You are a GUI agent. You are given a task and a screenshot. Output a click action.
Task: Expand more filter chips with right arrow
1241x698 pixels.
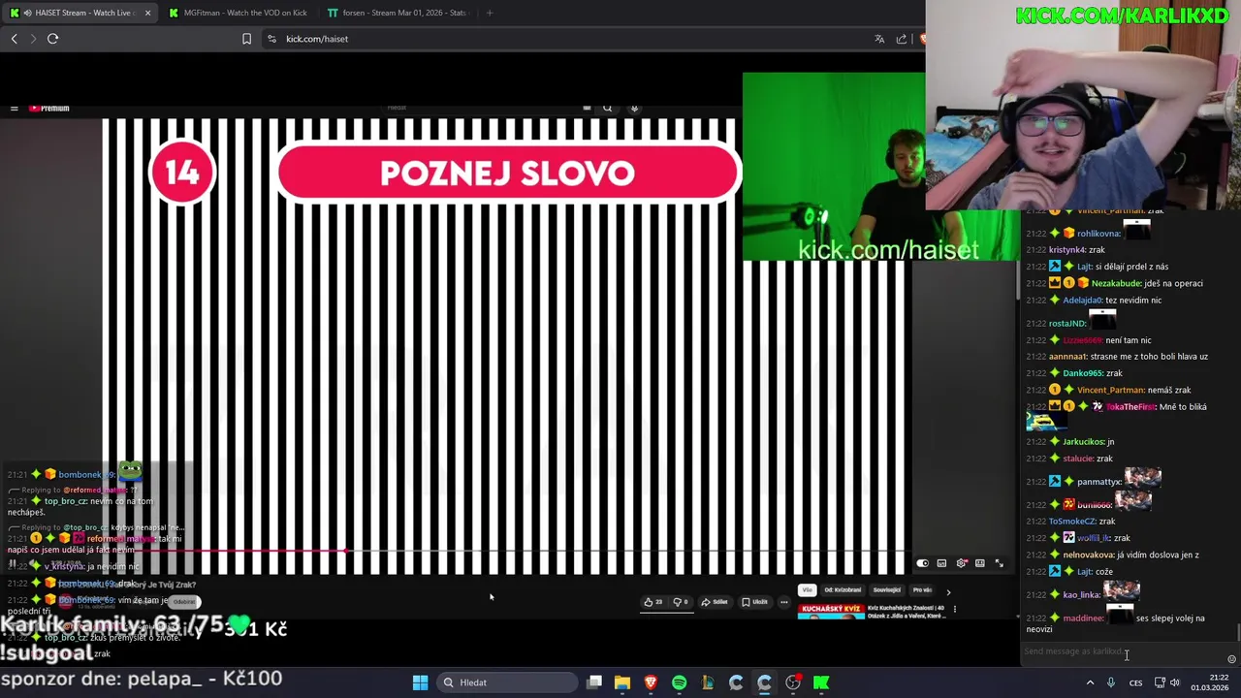948,590
